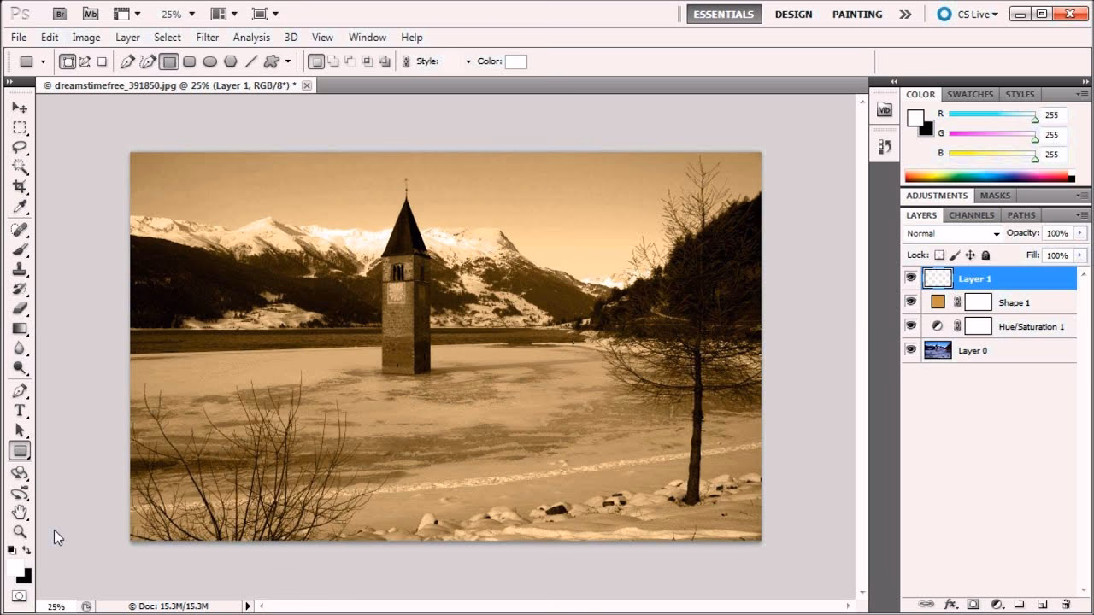This screenshot has width=1094, height=615.
Task: Activate the Gradient tool
Action: (19, 328)
